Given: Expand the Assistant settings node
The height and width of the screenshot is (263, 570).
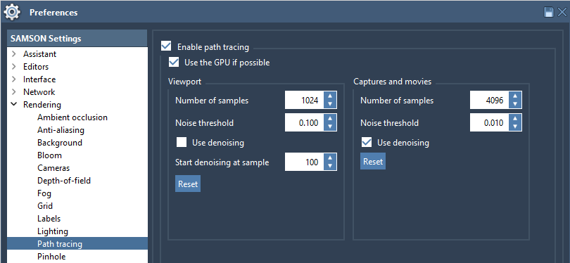Looking at the screenshot, I should tap(14, 54).
